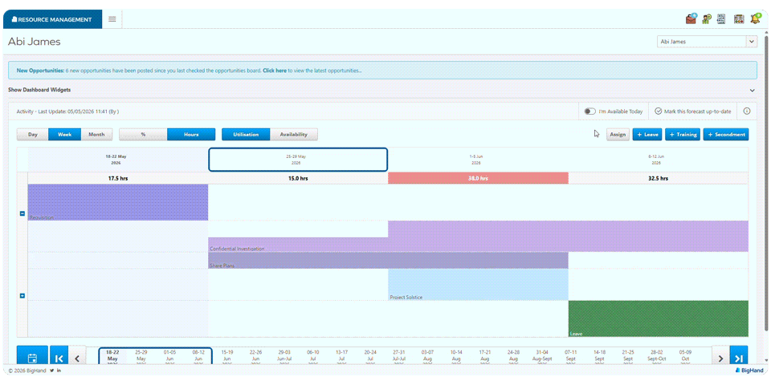Add a Secondment entry
Image resolution: width=771 pixels, height=385 pixels.
[726, 134]
